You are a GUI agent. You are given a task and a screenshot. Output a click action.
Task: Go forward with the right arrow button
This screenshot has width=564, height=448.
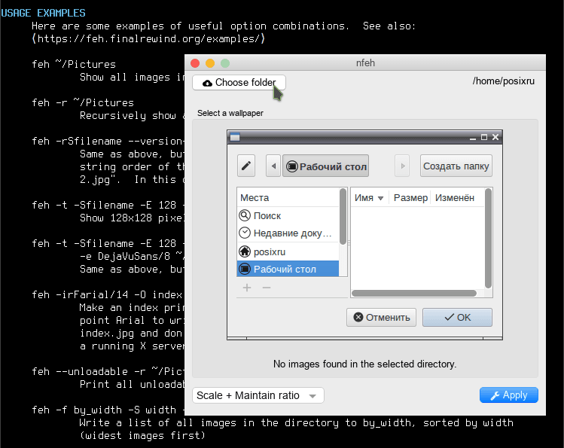pos(402,166)
